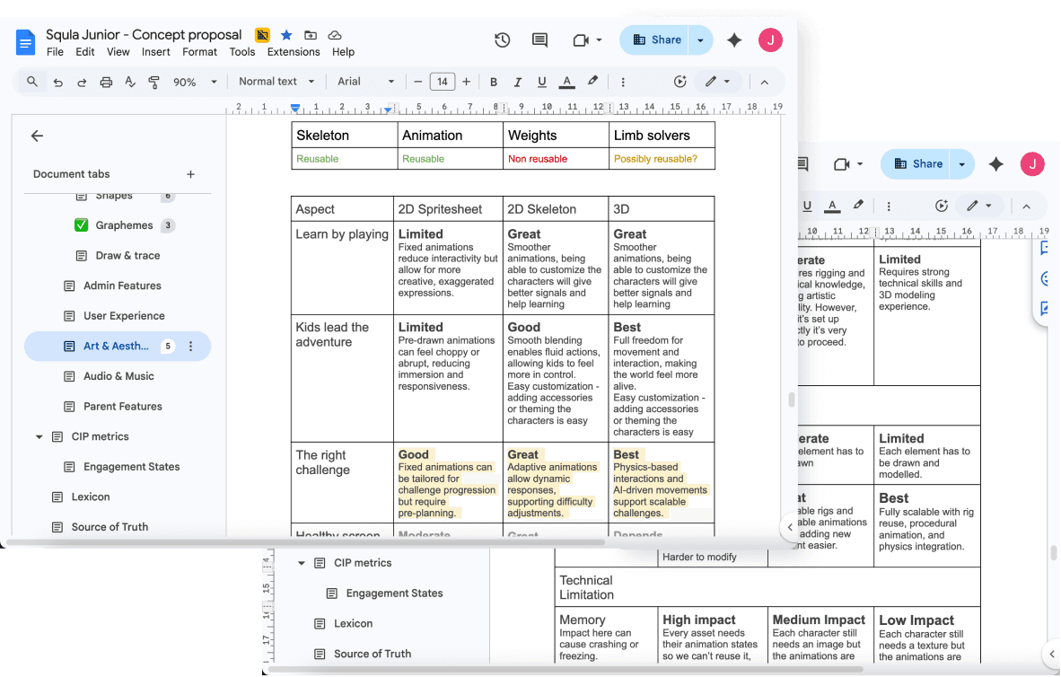Image resolution: width=1061 pixels, height=677 pixels.
Task: Run spelling and grammar check icon
Action: [130, 82]
